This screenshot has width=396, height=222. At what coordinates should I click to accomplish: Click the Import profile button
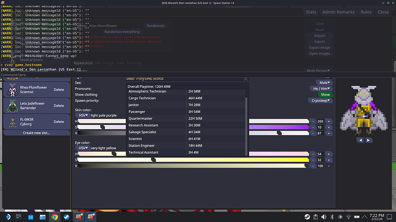tap(320, 35)
